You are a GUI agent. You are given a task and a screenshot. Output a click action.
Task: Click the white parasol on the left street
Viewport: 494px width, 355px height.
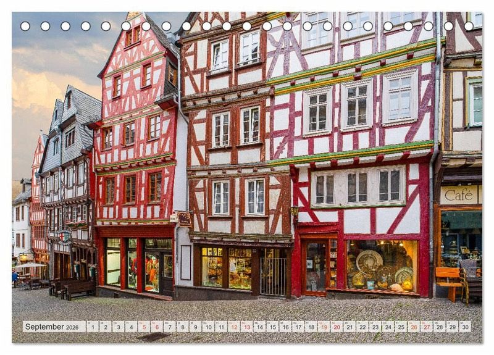pos(31,265)
